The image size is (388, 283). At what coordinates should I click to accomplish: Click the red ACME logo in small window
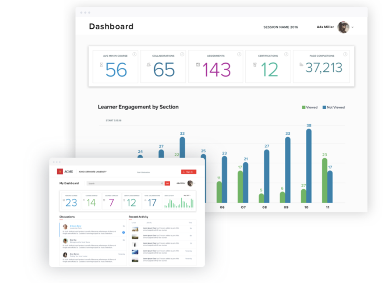pos(60,171)
